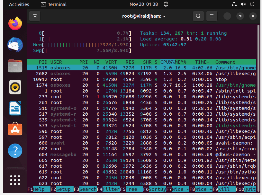Open the Files manager dock icon

coord(15,66)
